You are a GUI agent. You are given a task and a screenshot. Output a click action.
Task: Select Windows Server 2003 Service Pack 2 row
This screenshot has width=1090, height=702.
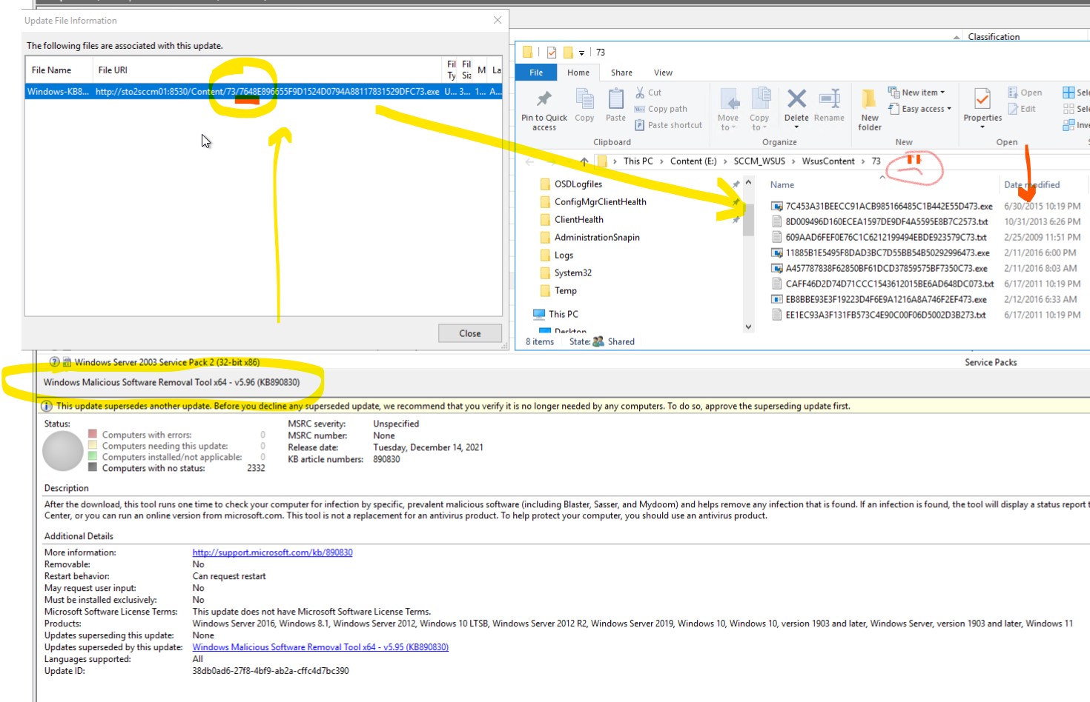(x=167, y=363)
